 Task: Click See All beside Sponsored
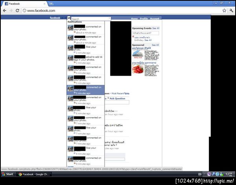coord(155,45)
